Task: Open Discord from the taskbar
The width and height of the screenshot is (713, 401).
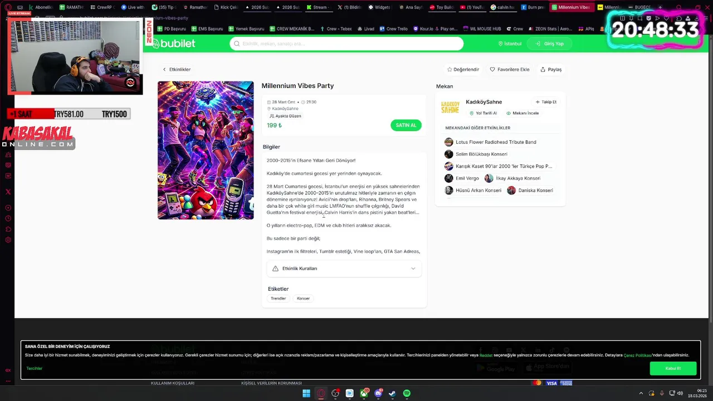Action: point(378,393)
